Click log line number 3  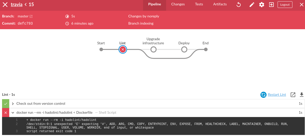pyautogui.click(x=17, y=131)
